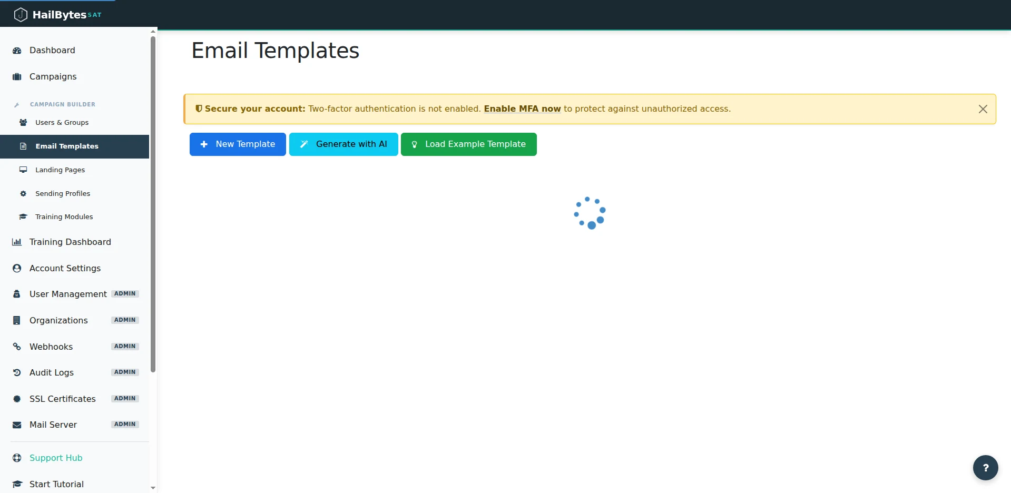The height and width of the screenshot is (493, 1011).
Task: Open the Email Templates tab
Action: click(66, 146)
